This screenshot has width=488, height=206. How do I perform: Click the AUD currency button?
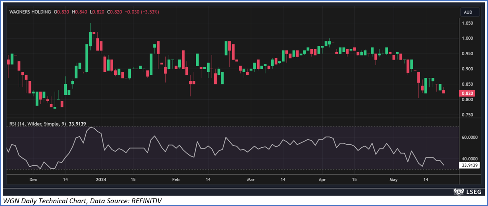click(470, 12)
